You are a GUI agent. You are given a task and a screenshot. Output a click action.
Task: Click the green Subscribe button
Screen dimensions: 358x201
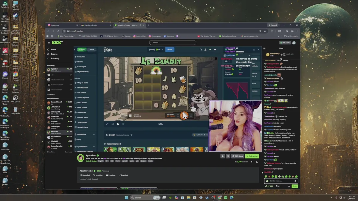point(252,156)
